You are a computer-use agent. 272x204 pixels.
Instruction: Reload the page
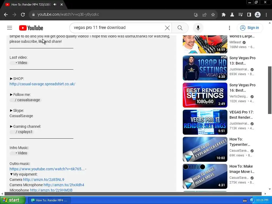click(x=23, y=15)
